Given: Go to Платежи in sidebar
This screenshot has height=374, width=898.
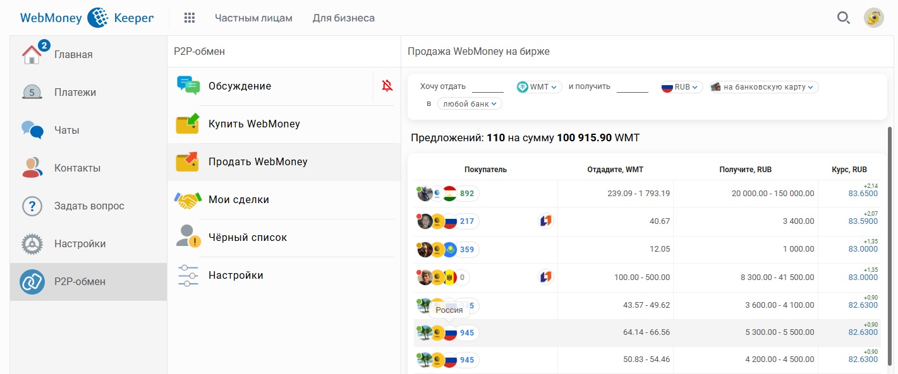Looking at the screenshot, I should (x=75, y=92).
